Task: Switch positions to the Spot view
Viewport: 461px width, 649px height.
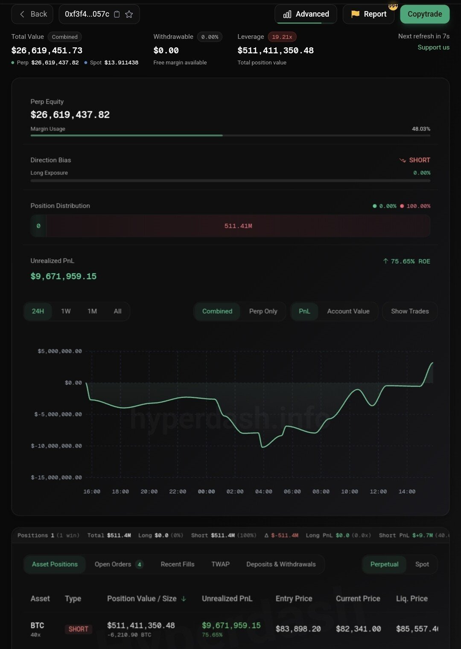Action: pyautogui.click(x=422, y=564)
